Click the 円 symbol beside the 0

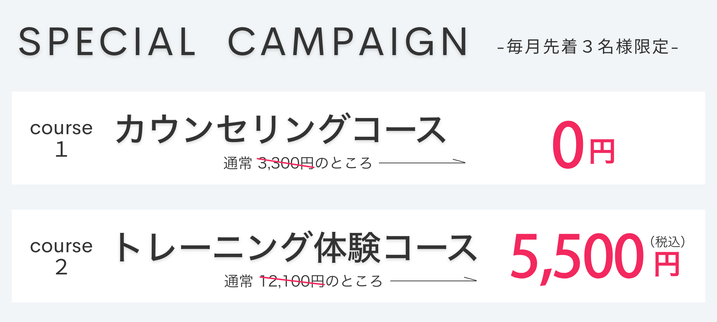tap(602, 151)
